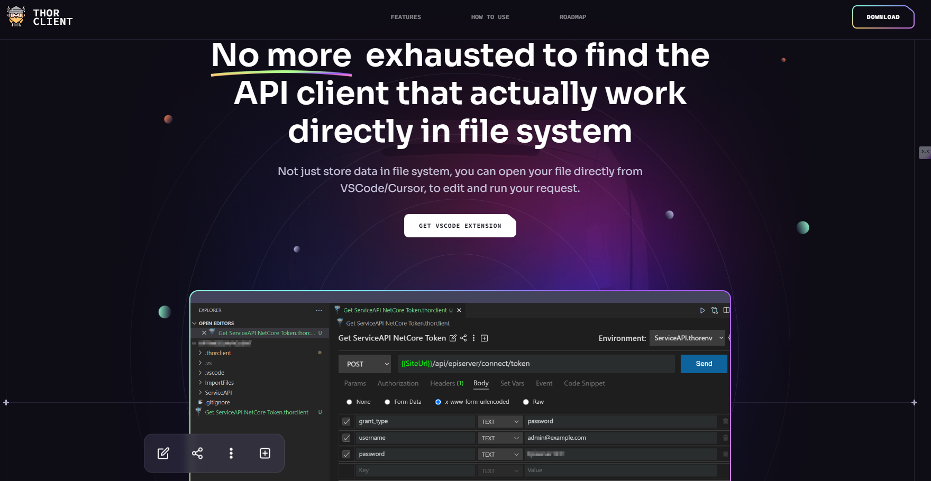931x481 pixels.
Task: Open the Environment ServiceAPI.thorenv dropdown
Action: click(x=687, y=338)
